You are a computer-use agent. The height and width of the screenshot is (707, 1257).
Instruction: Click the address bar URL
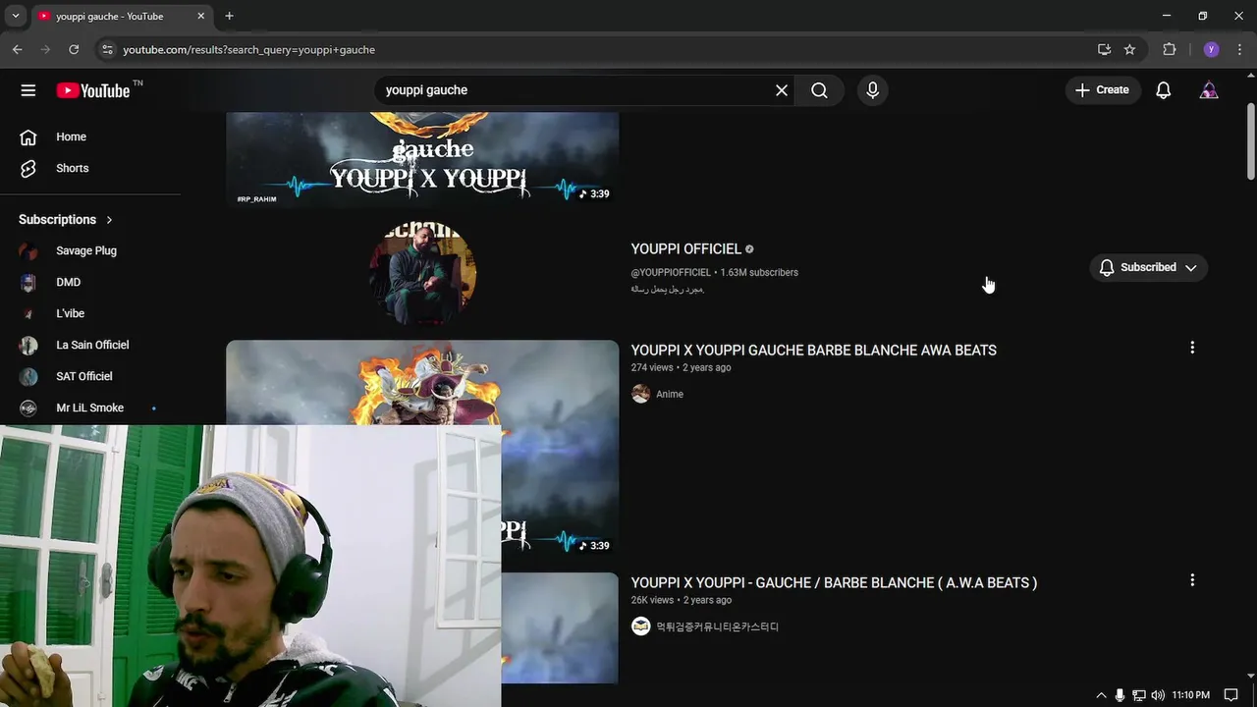point(248,49)
